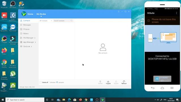The image size is (181, 102).
Task: Select the Portable Photoshop folder
Action: coord(4,76)
